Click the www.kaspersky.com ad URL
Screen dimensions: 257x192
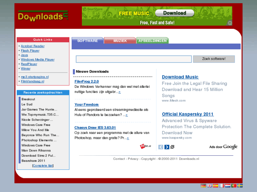point(177,138)
